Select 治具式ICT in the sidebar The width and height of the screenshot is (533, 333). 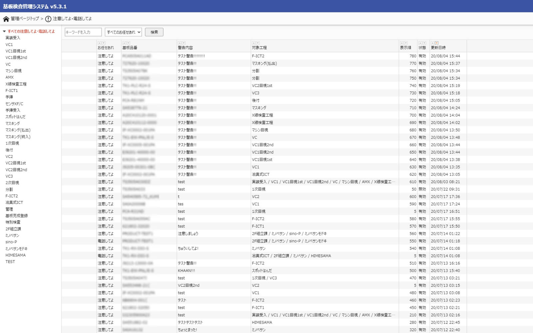[x=14, y=202]
